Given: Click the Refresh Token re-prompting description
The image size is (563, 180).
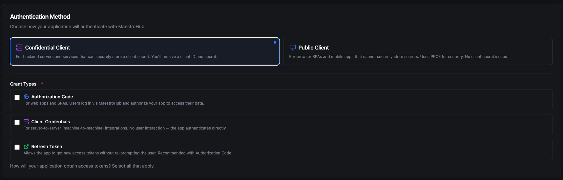Looking at the screenshot, I should click(x=128, y=153).
